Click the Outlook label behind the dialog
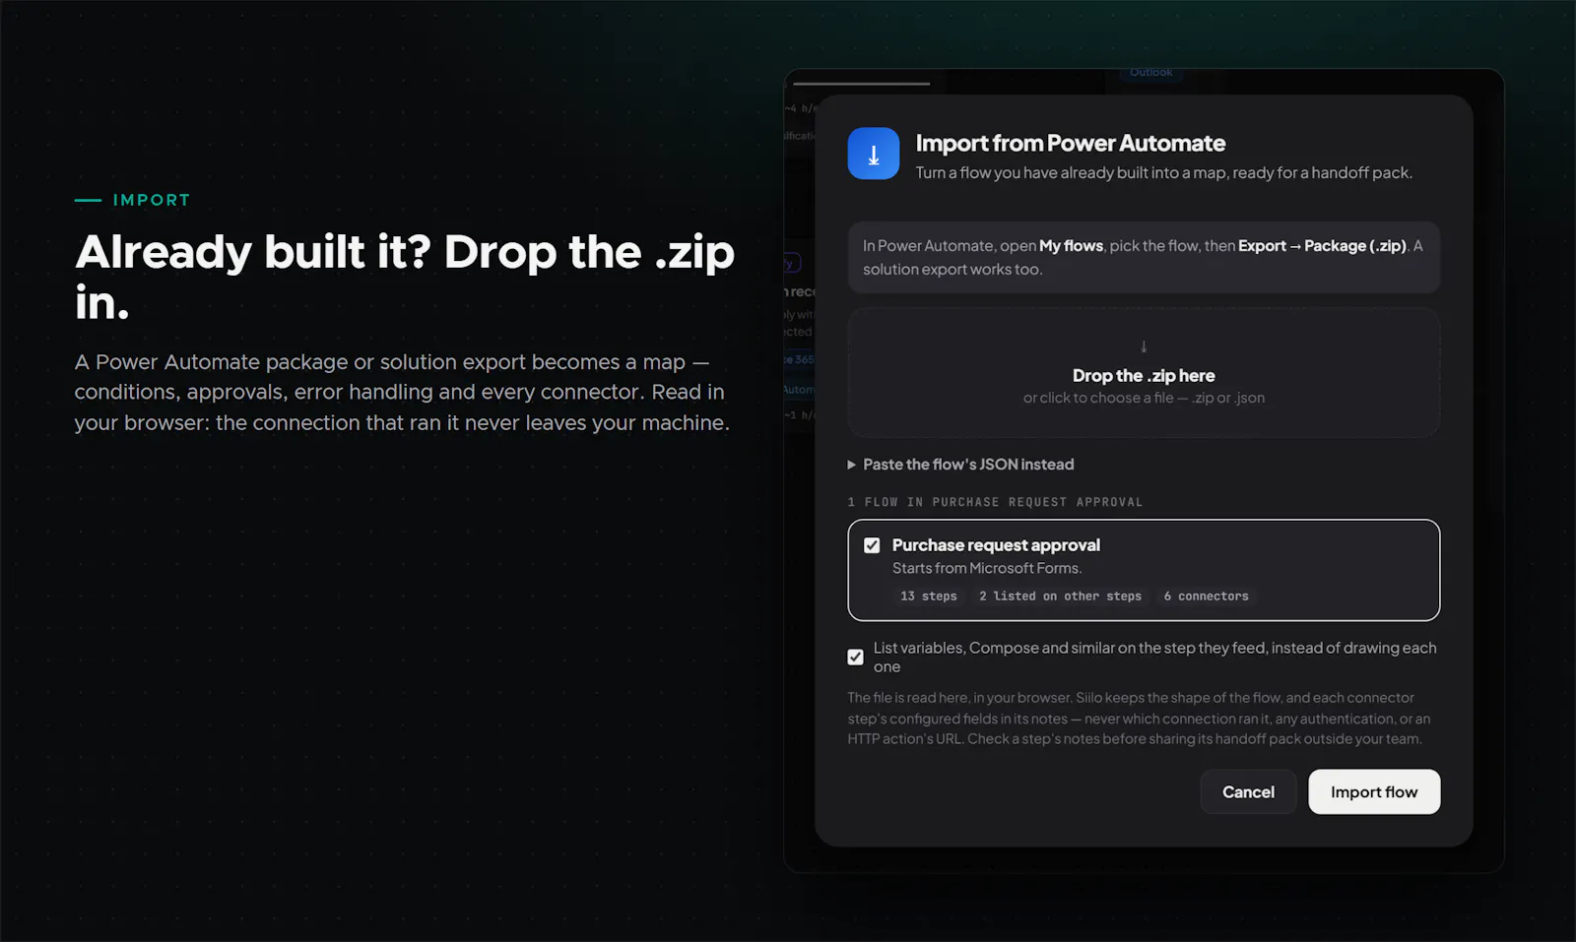The height and width of the screenshot is (942, 1576). pos(1150,72)
